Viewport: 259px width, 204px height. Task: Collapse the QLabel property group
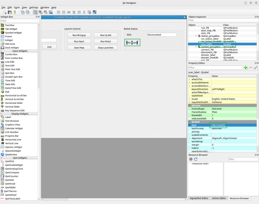190,122
